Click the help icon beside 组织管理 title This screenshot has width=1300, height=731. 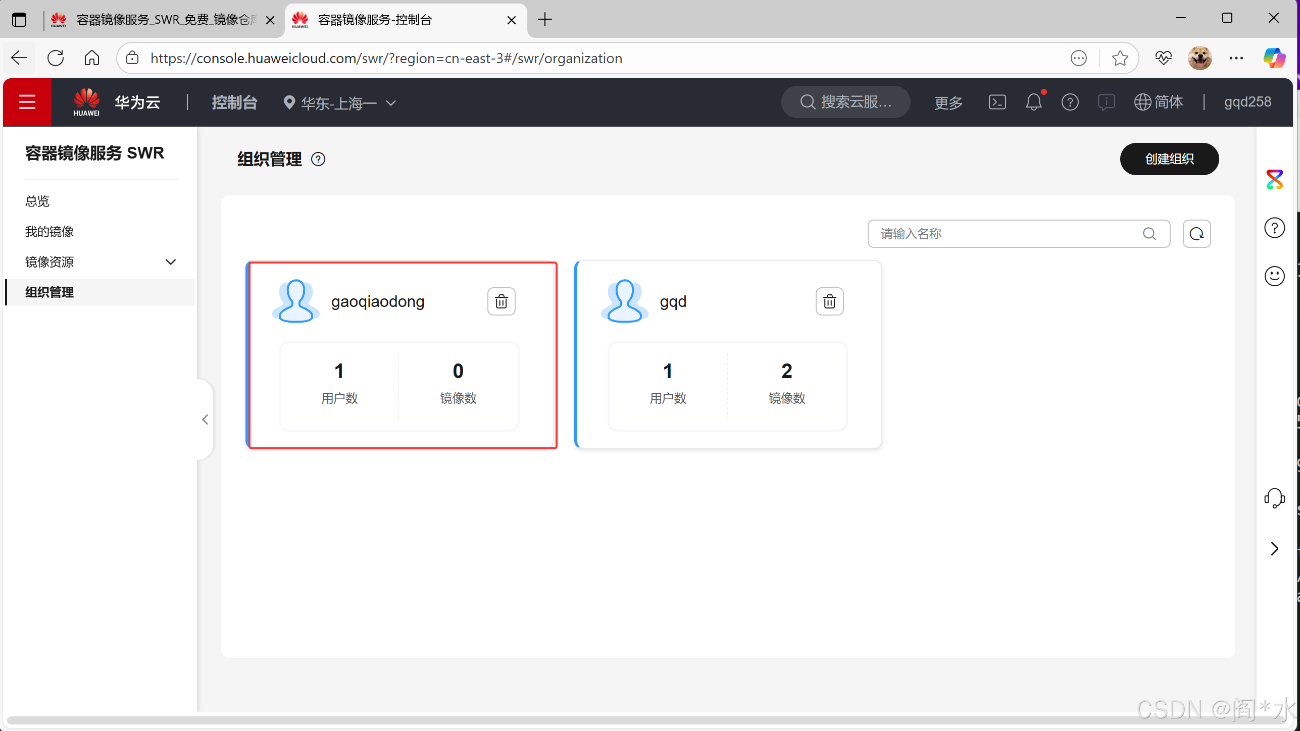tap(318, 160)
